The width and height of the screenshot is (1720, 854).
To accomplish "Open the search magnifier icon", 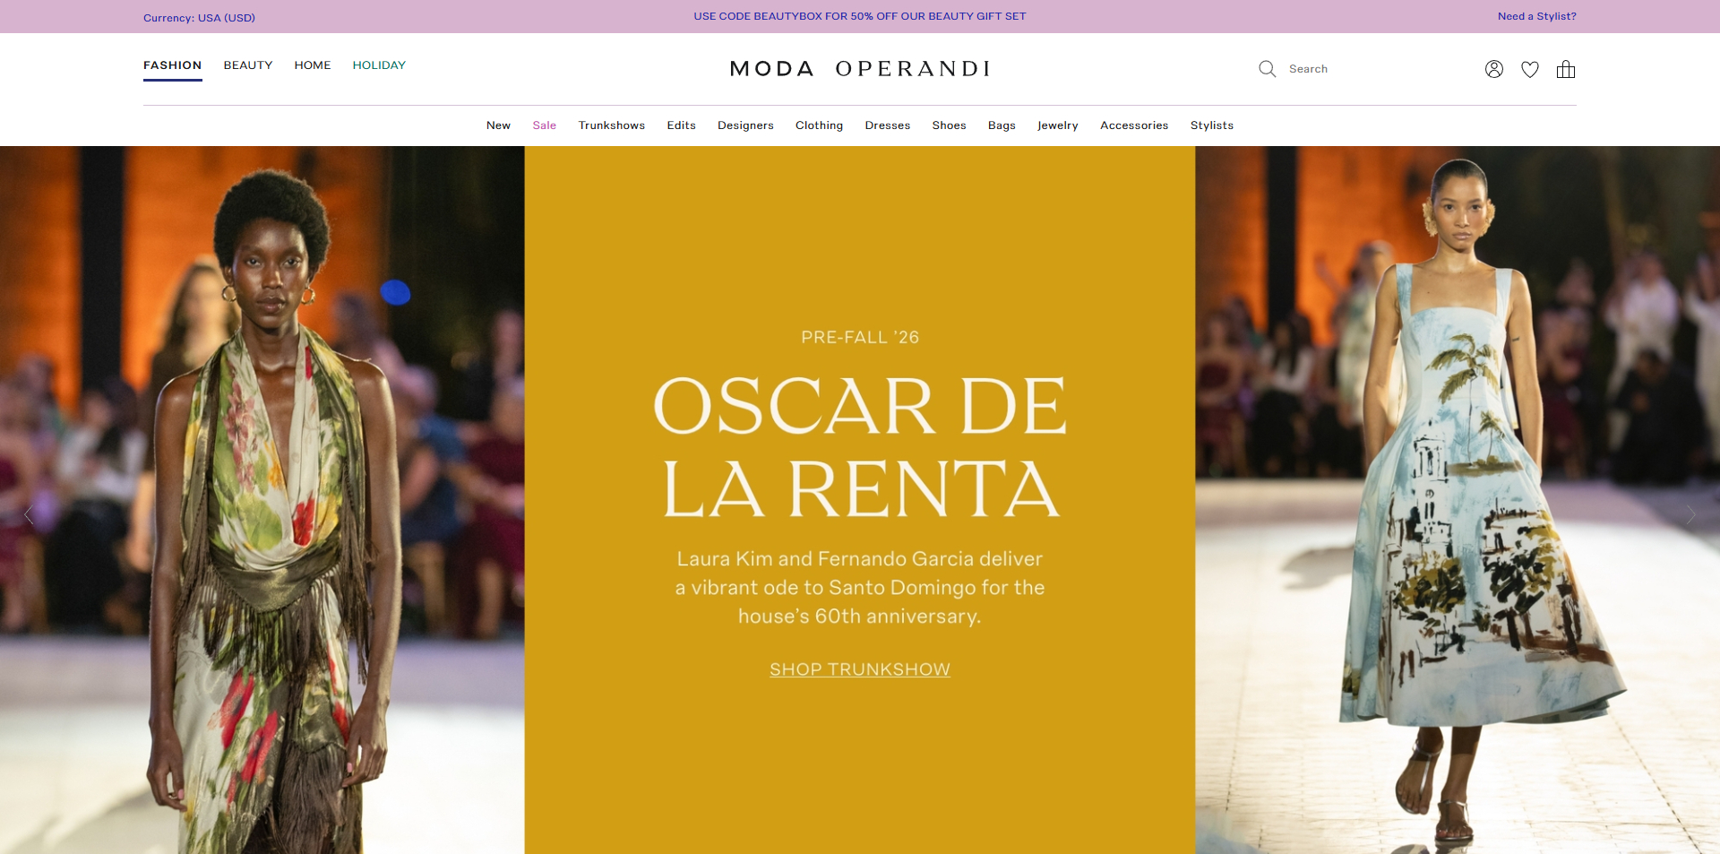I will point(1267,68).
